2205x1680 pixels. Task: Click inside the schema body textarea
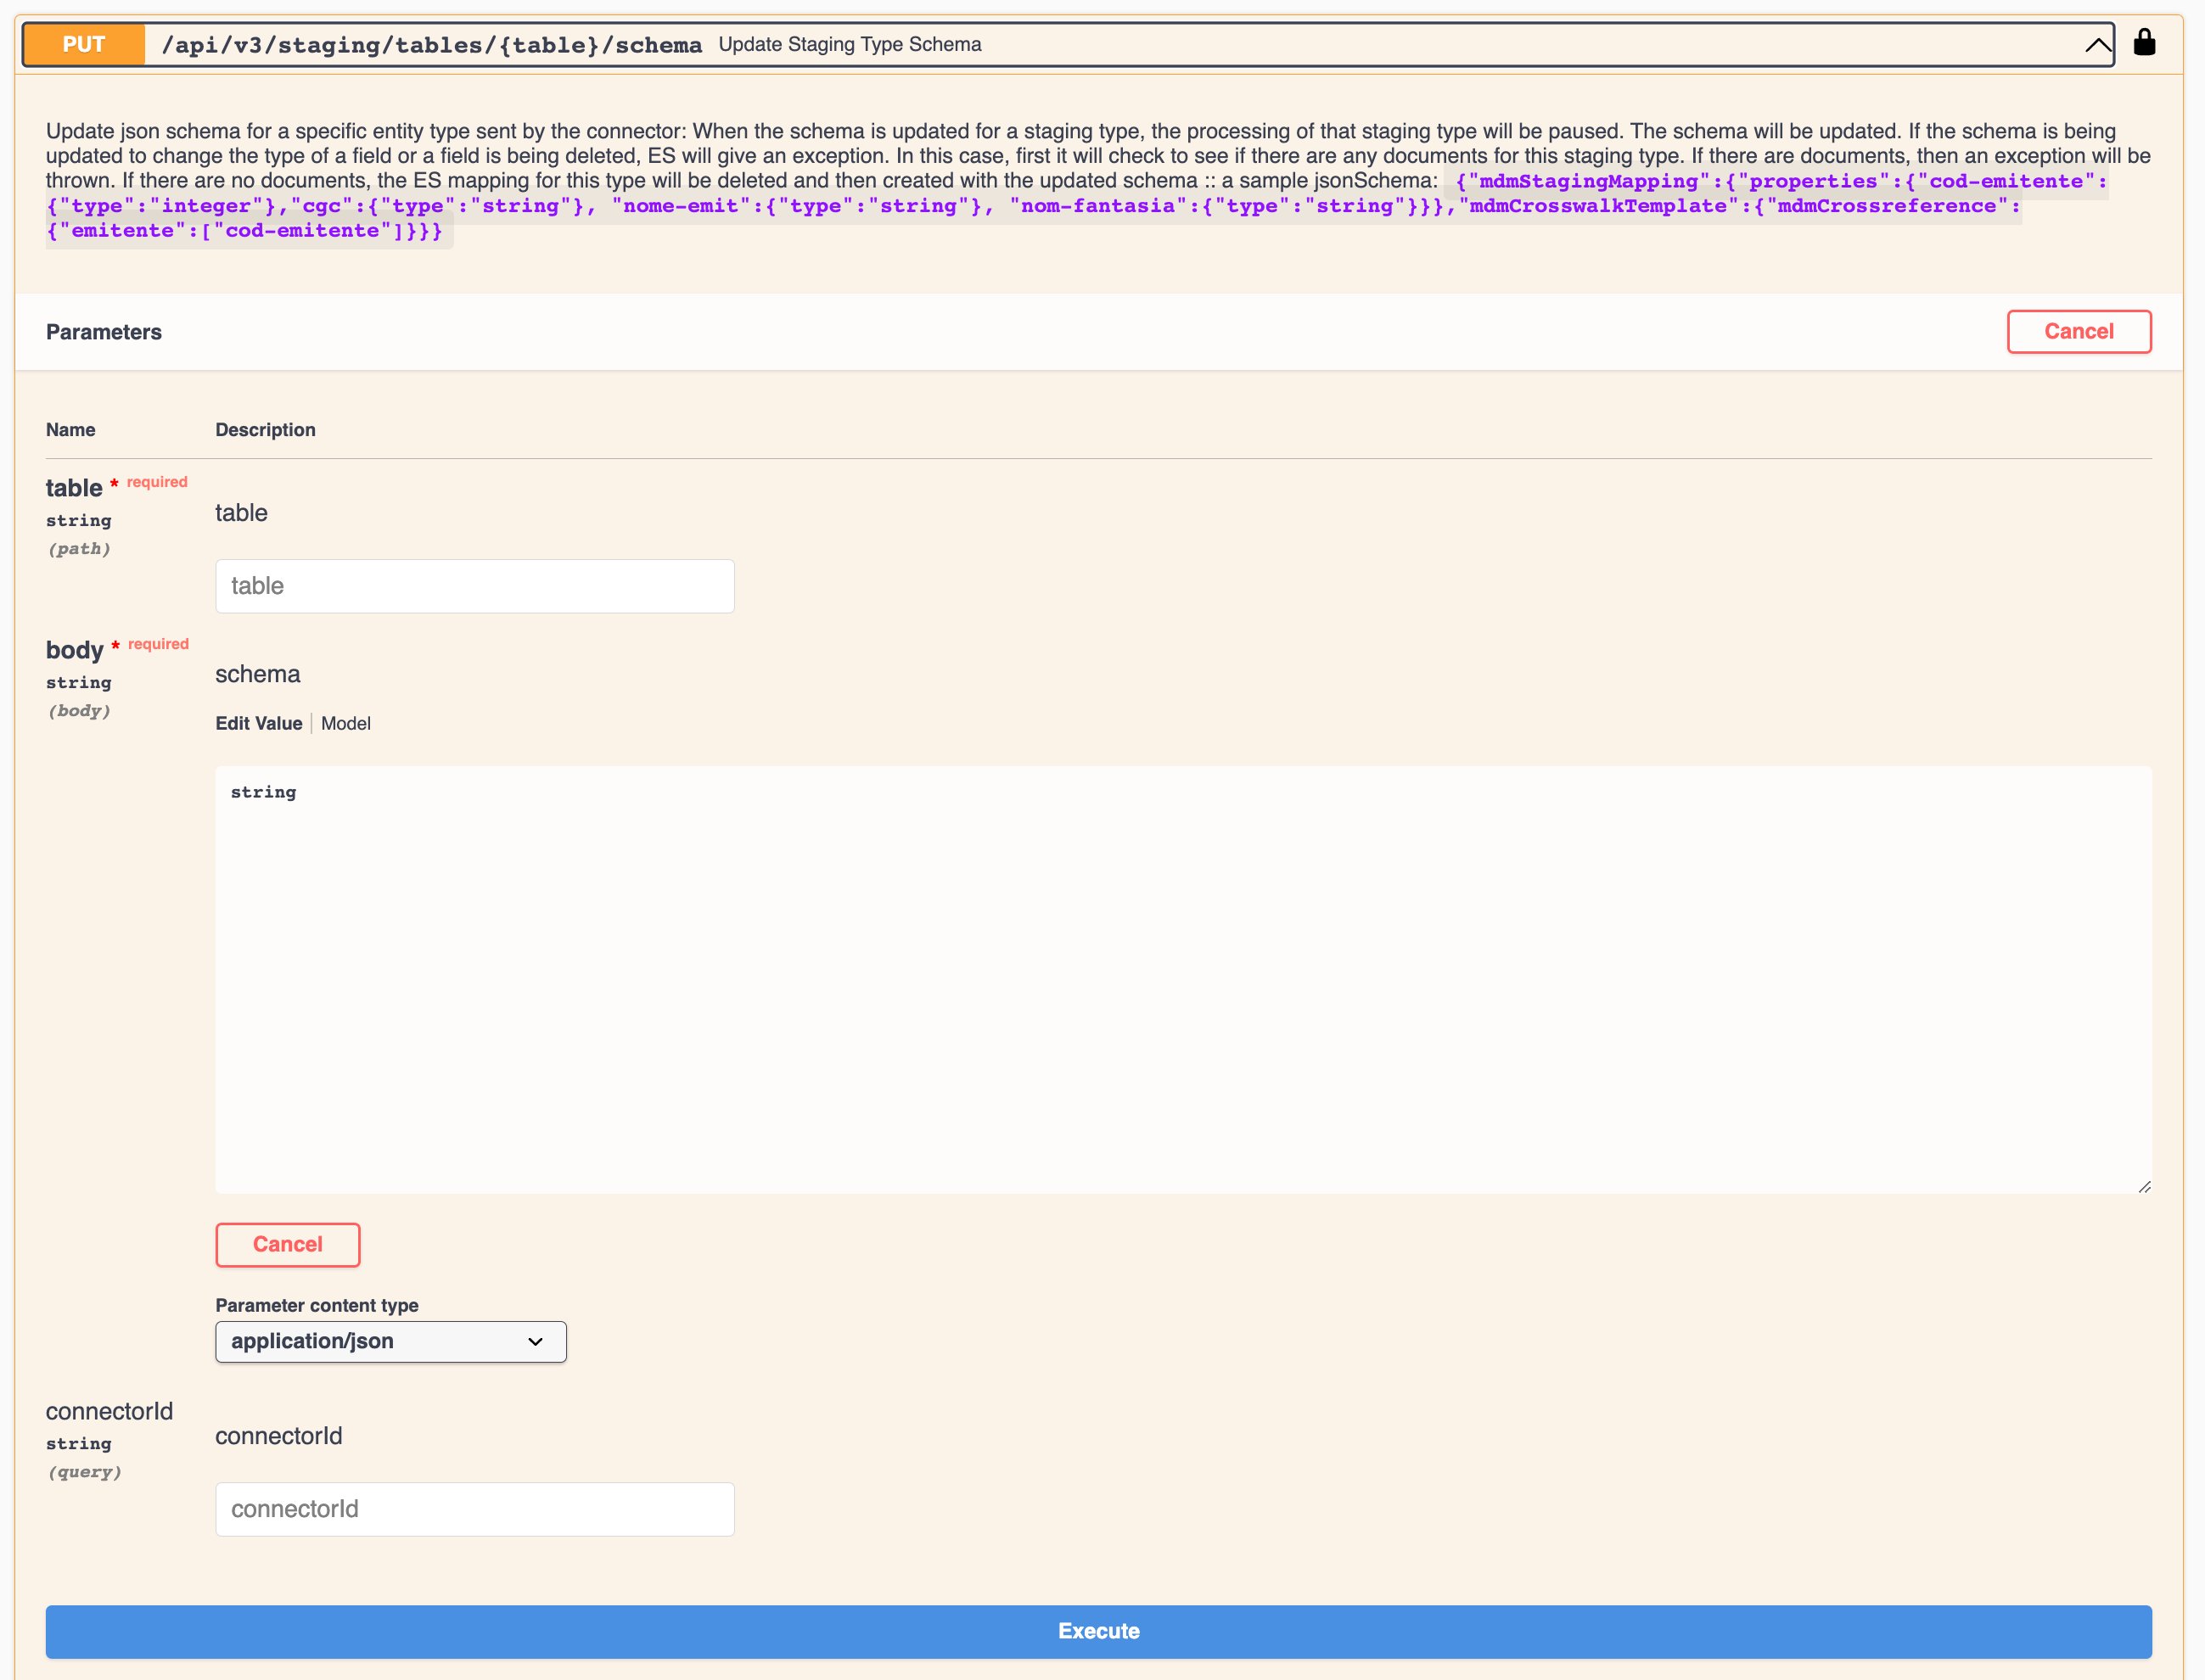pyautogui.click(x=1183, y=980)
